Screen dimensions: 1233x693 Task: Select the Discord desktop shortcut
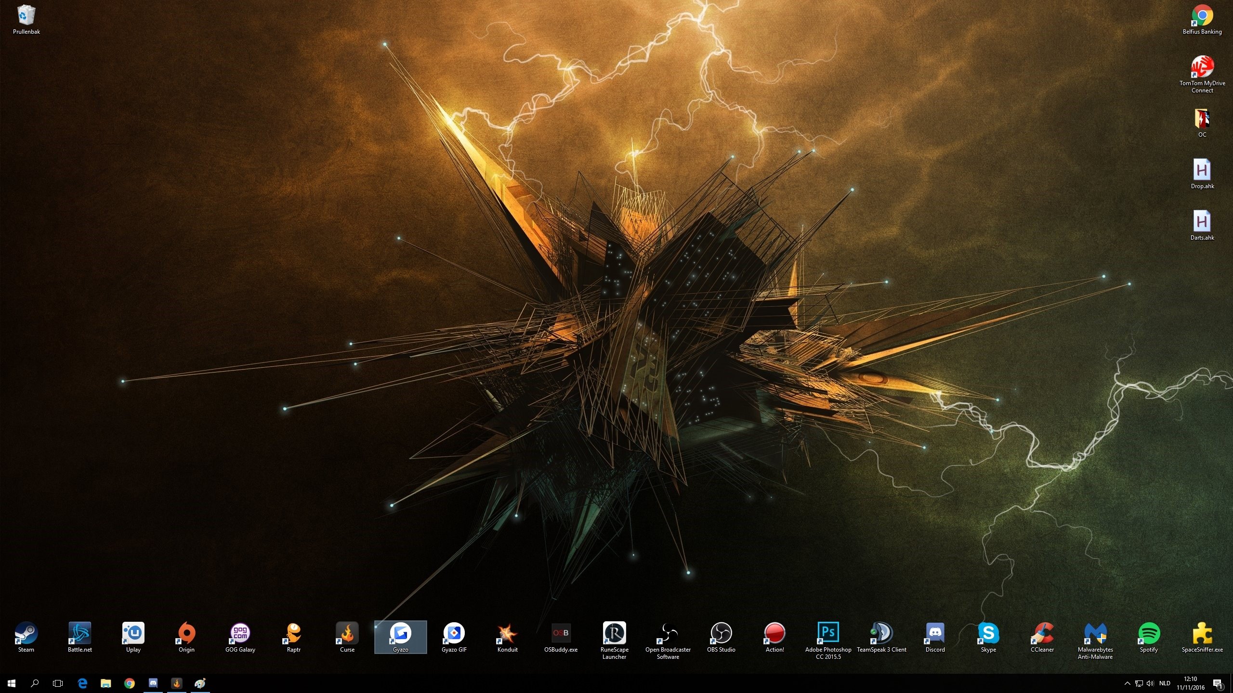(x=935, y=637)
